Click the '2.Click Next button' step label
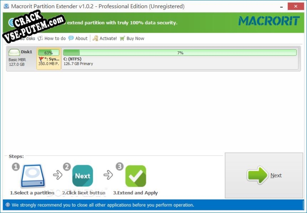Image resolution: width=307 pixels, height=213 pixels. coord(83,193)
